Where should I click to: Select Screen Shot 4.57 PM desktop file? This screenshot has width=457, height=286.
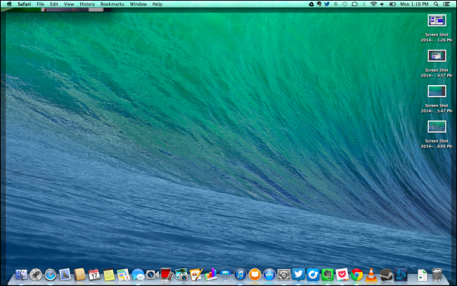(x=437, y=64)
